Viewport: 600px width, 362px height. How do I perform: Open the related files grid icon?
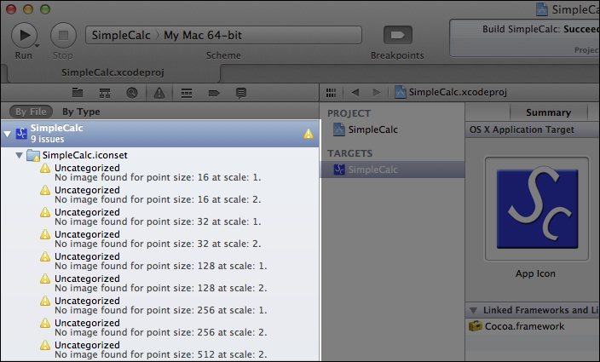331,93
